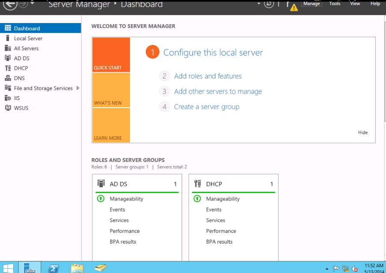Screen dimensions: 386x273
Task: Click Create a server group link
Action: pyautogui.click(x=206, y=107)
